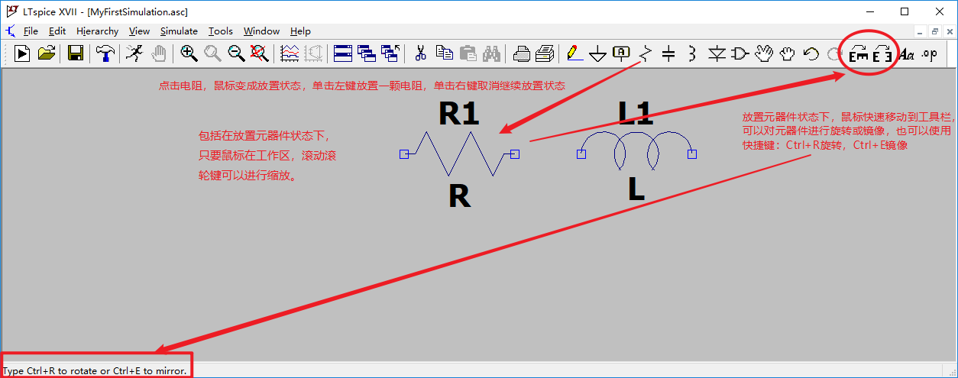The image size is (958, 378).
Task: Select the R1 resistor label
Action: [x=459, y=114]
